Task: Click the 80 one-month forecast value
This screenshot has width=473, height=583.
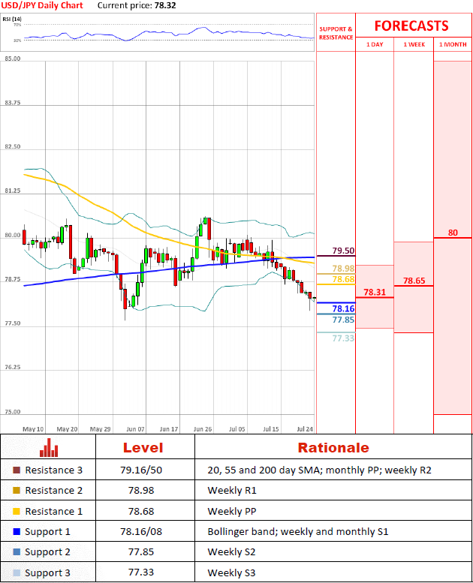Action: point(453,233)
